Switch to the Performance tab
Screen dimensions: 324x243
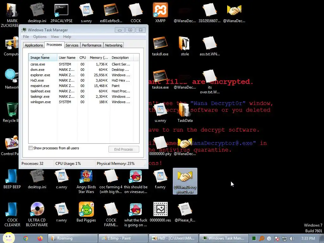91,45
